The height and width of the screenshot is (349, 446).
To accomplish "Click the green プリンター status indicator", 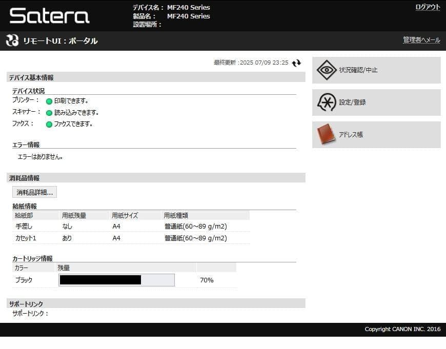I will pyautogui.click(x=49, y=101).
